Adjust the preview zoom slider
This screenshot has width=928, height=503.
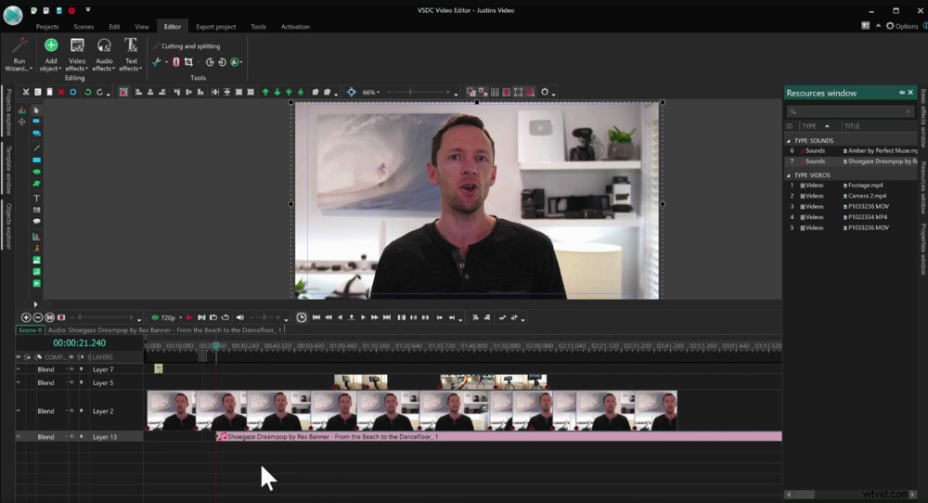tap(418, 92)
